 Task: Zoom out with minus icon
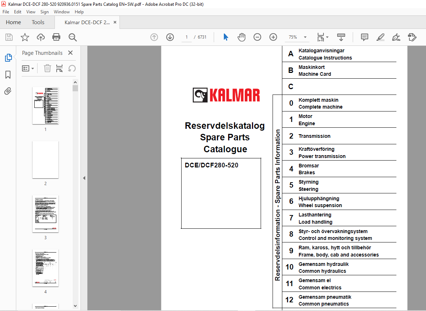point(257,37)
